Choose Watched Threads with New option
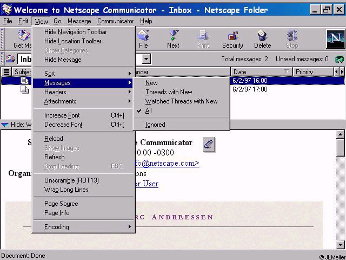The height and width of the screenshot is (260, 346). tap(182, 101)
